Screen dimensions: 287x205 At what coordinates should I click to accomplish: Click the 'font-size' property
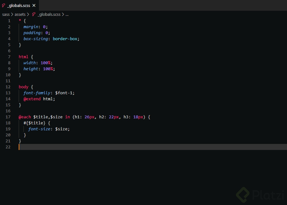[x=39, y=129]
